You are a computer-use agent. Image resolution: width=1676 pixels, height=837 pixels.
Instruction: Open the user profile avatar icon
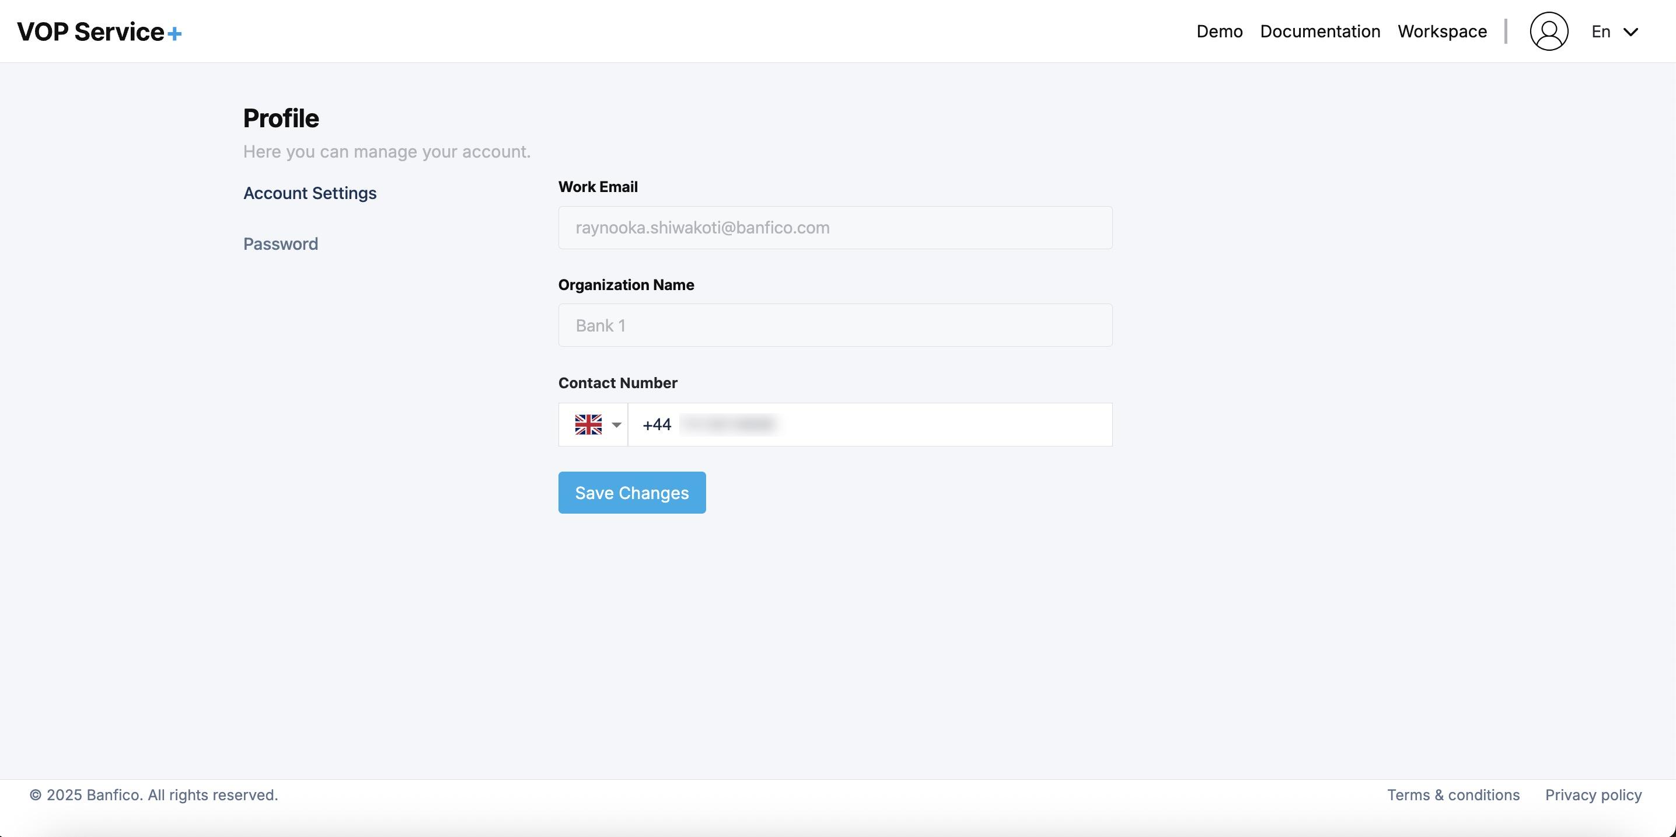pos(1548,32)
